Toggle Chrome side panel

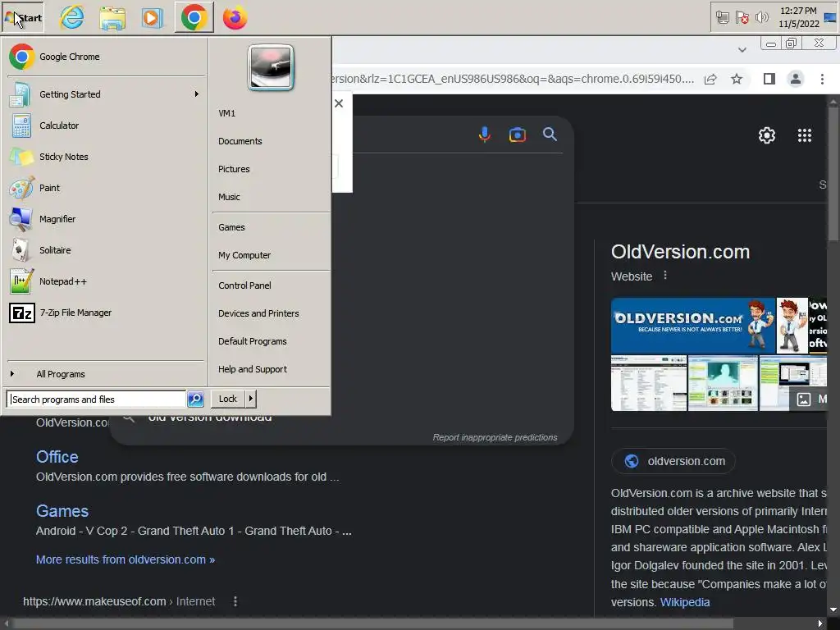click(769, 80)
